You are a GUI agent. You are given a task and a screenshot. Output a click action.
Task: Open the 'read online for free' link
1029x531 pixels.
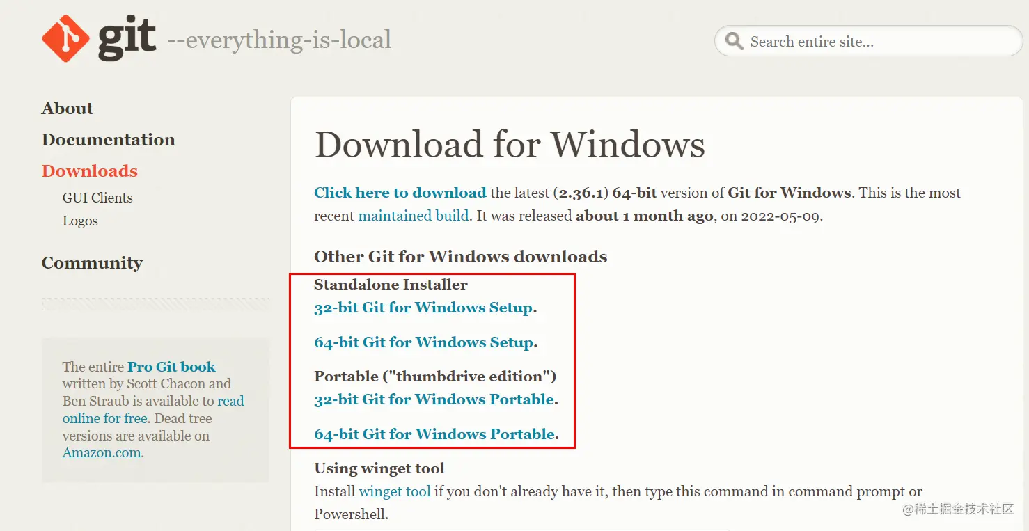pos(153,410)
